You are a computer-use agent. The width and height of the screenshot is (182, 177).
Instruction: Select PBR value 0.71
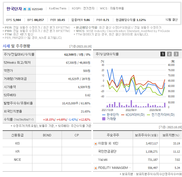(106, 20)
